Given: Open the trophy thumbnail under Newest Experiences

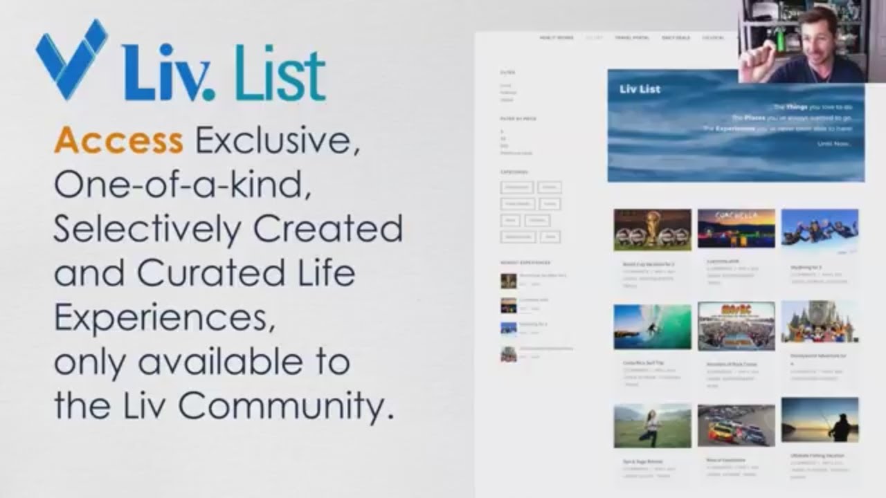Looking at the screenshot, I should pyautogui.click(x=509, y=280).
